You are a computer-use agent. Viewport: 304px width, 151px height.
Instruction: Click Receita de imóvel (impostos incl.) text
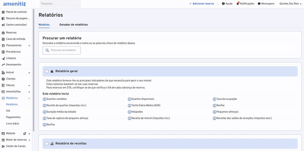pyautogui.click(x=150, y=118)
